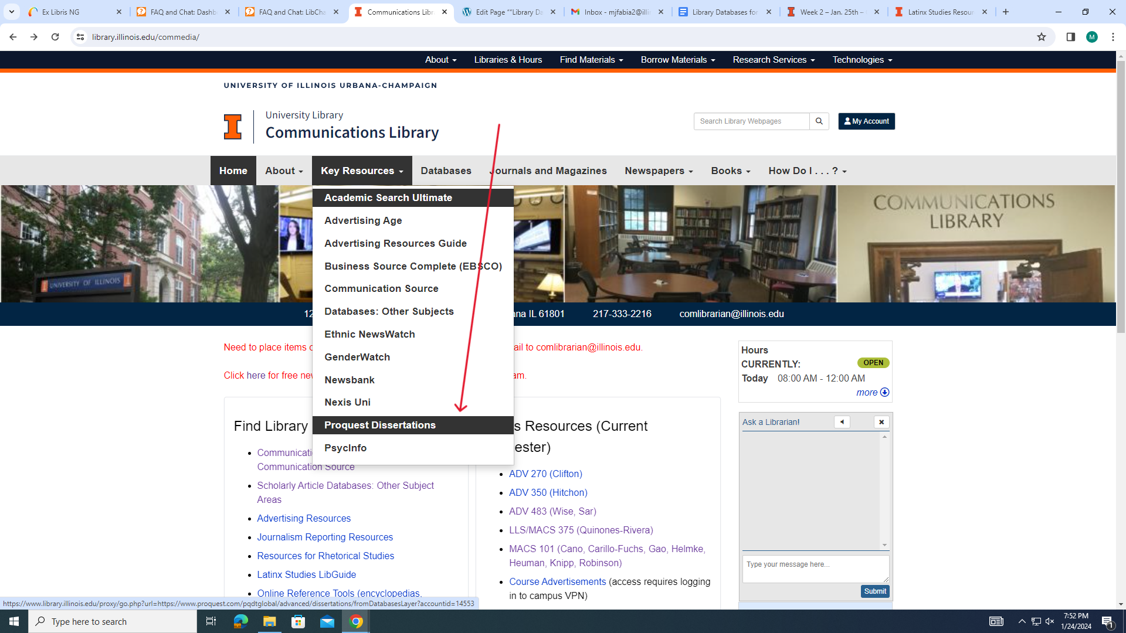Screen dimensions: 1126x633
Task: Expand the How Do I dropdown
Action: (807, 171)
